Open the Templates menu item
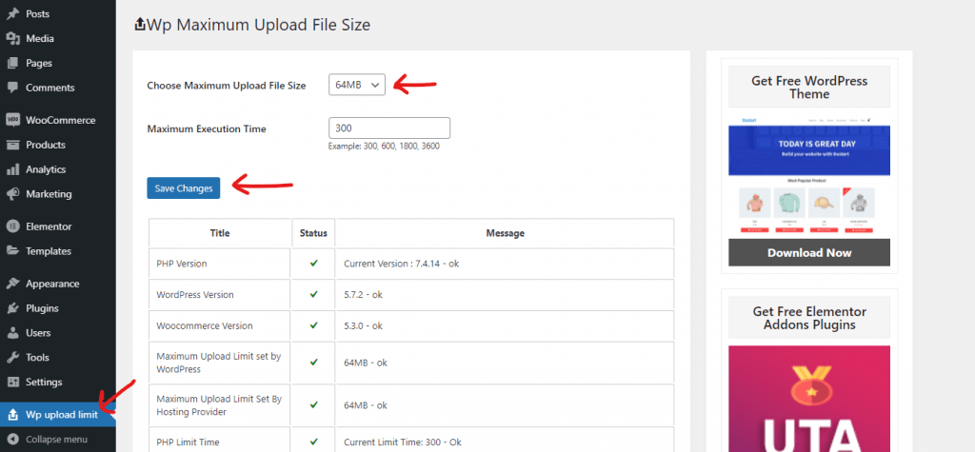This screenshot has height=452, width=975. (58, 251)
